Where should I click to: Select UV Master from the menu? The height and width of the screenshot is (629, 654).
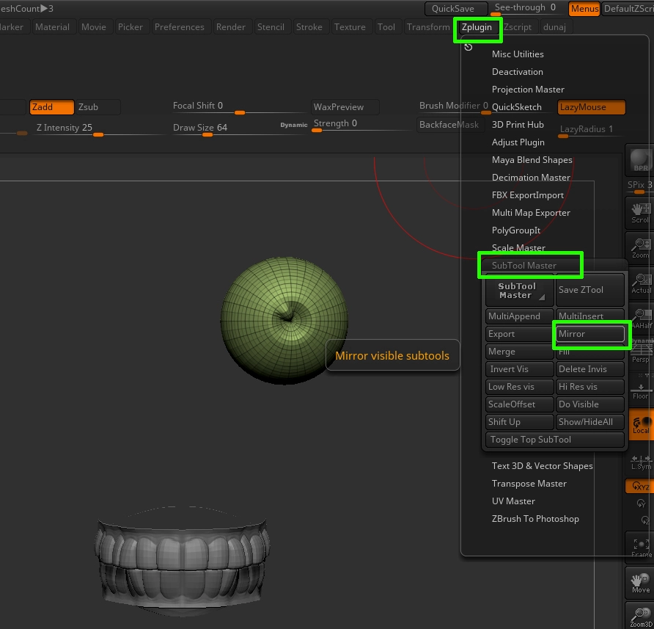pyautogui.click(x=513, y=501)
